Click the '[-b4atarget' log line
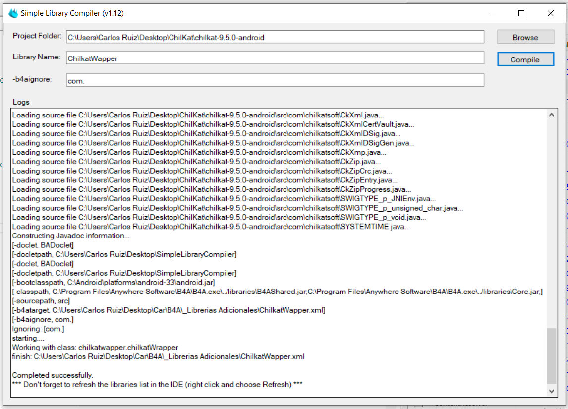Viewport: 568px width, 409px height. click(x=169, y=310)
